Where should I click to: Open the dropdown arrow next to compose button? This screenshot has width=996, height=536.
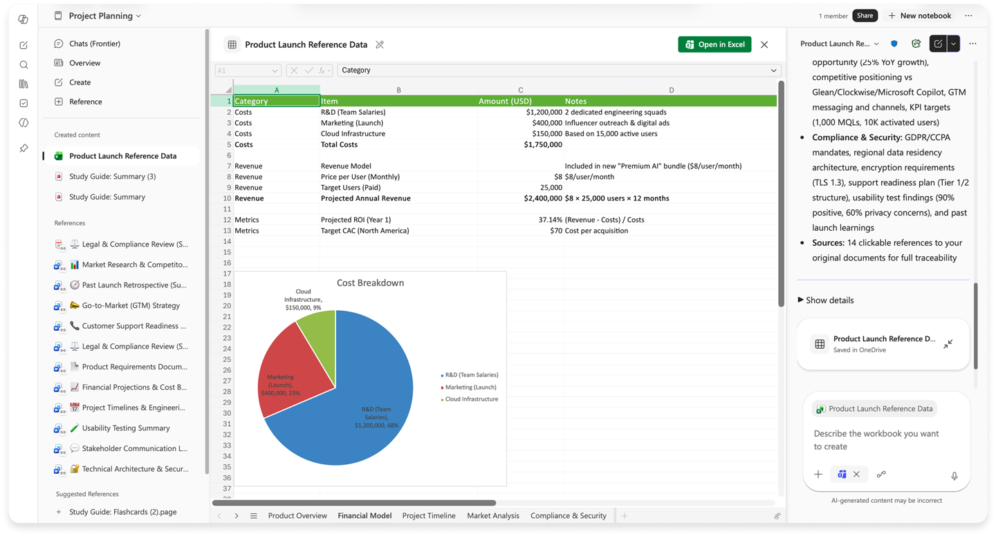tap(953, 44)
